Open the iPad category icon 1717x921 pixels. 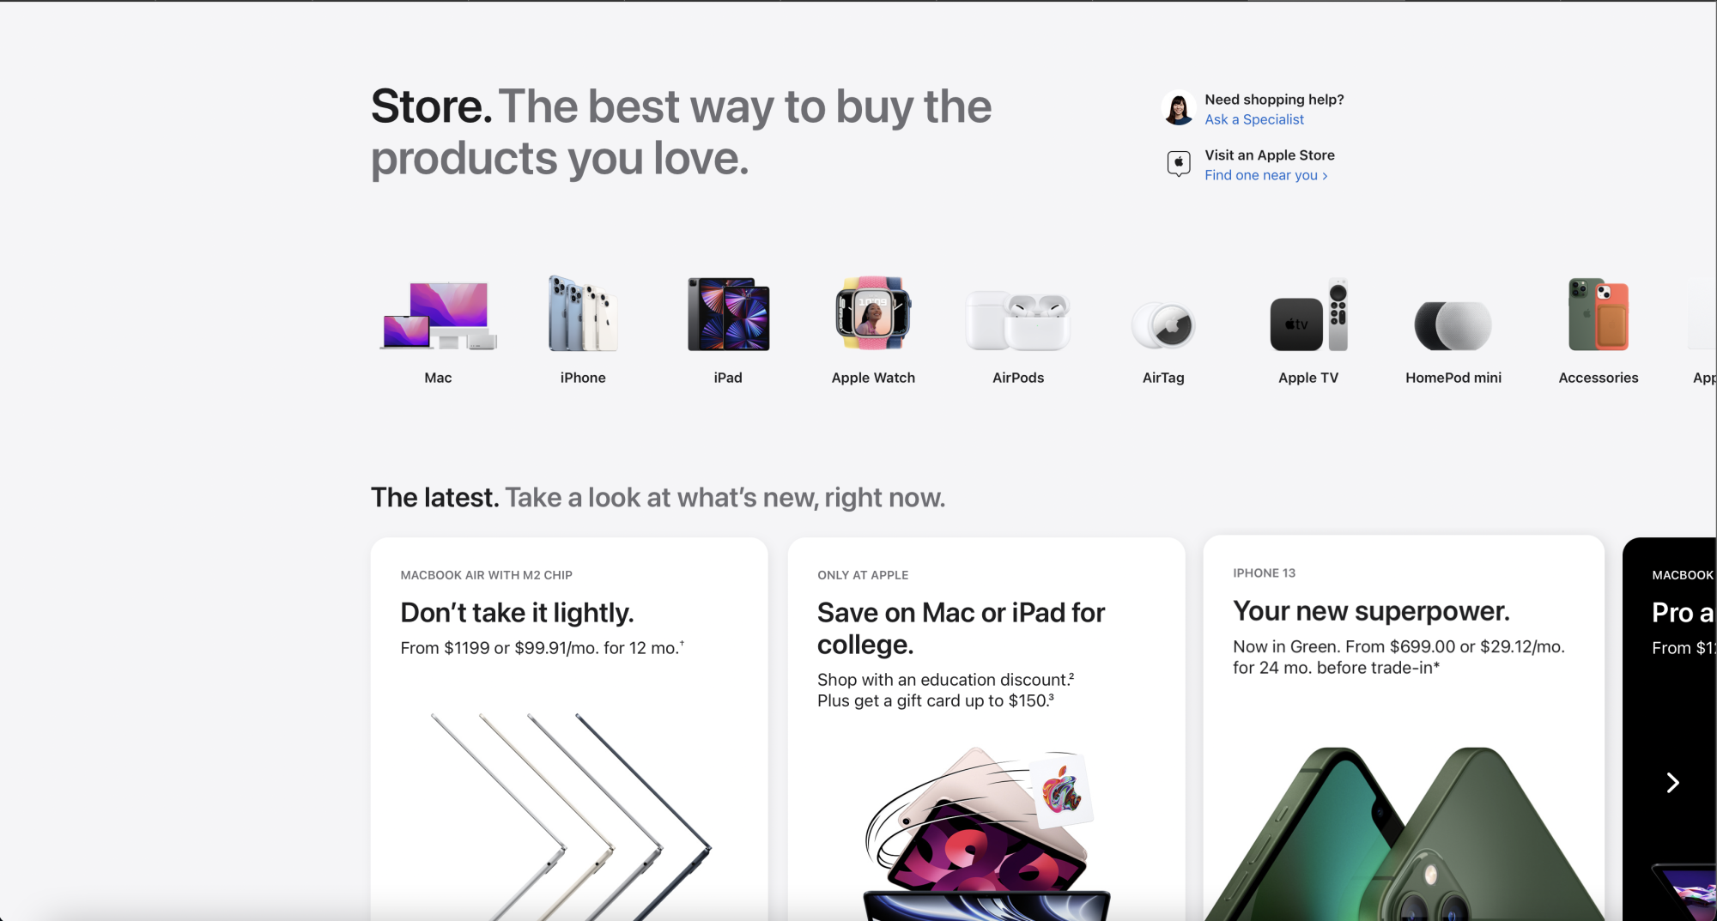(728, 313)
